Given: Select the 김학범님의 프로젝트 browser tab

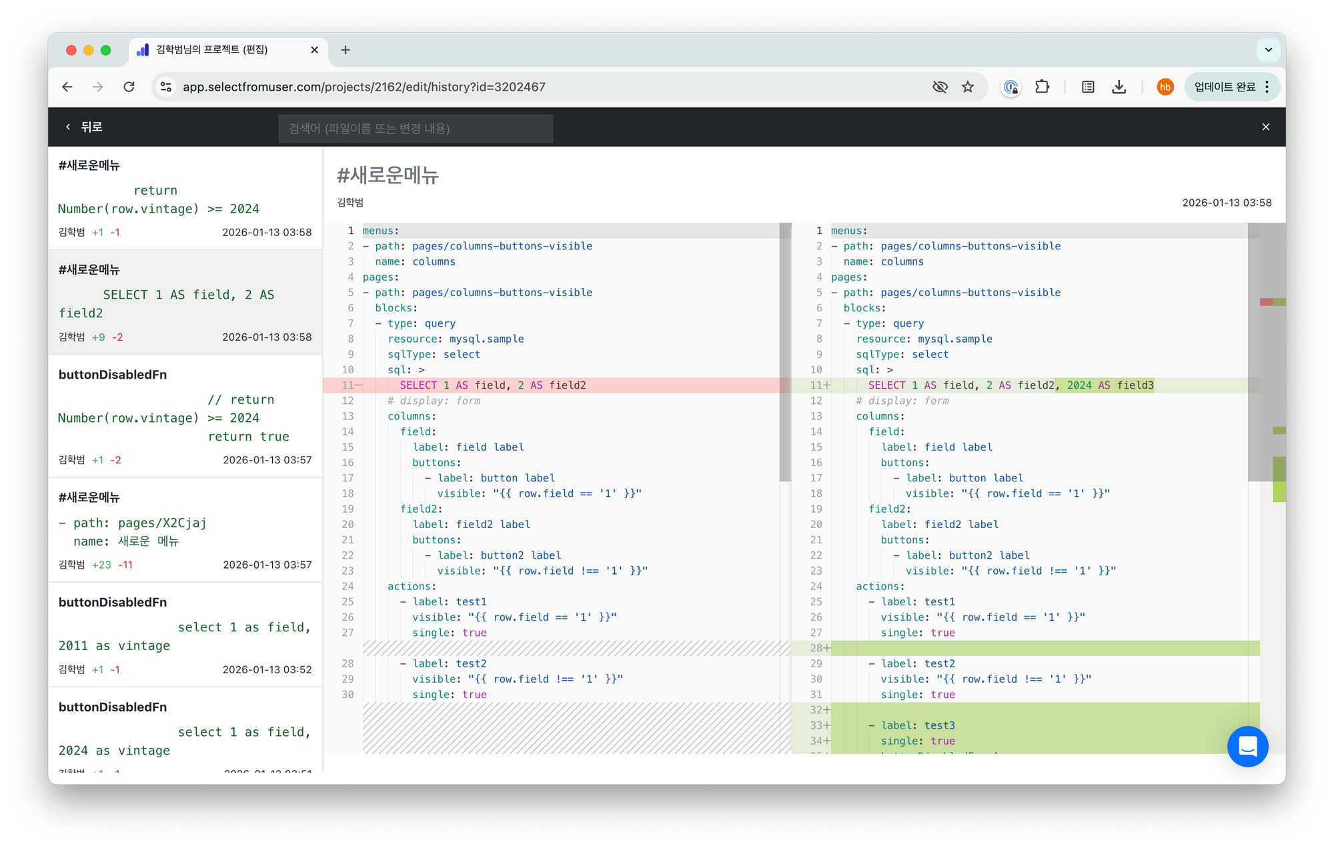Looking at the screenshot, I should pyautogui.click(x=212, y=49).
